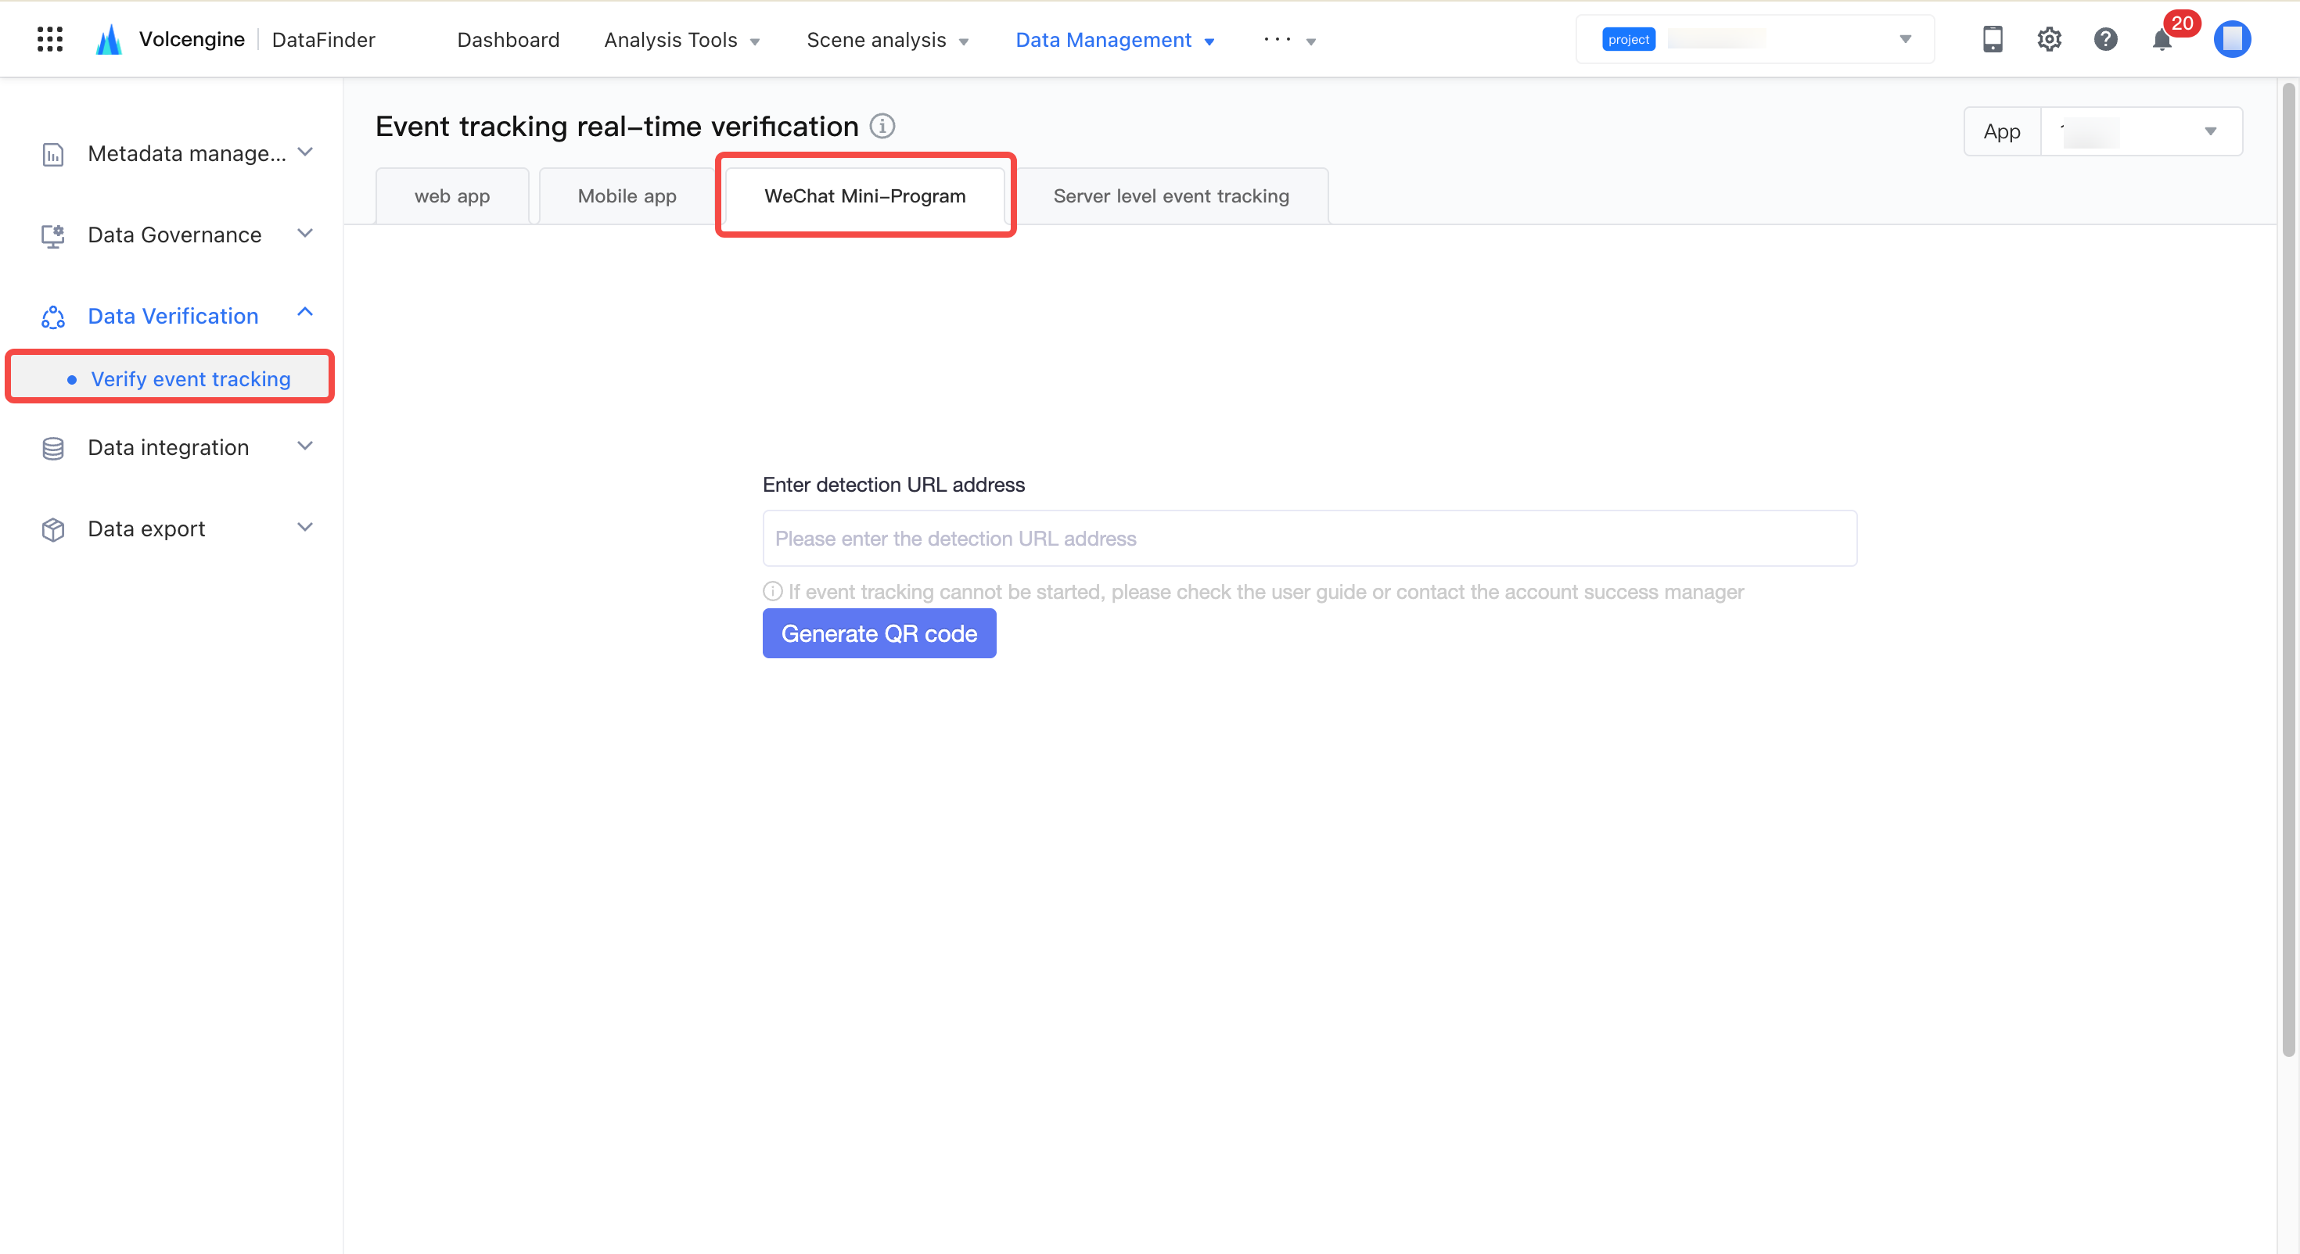Click info icon beside page title
Image resolution: width=2300 pixels, height=1254 pixels.
pos(882,126)
